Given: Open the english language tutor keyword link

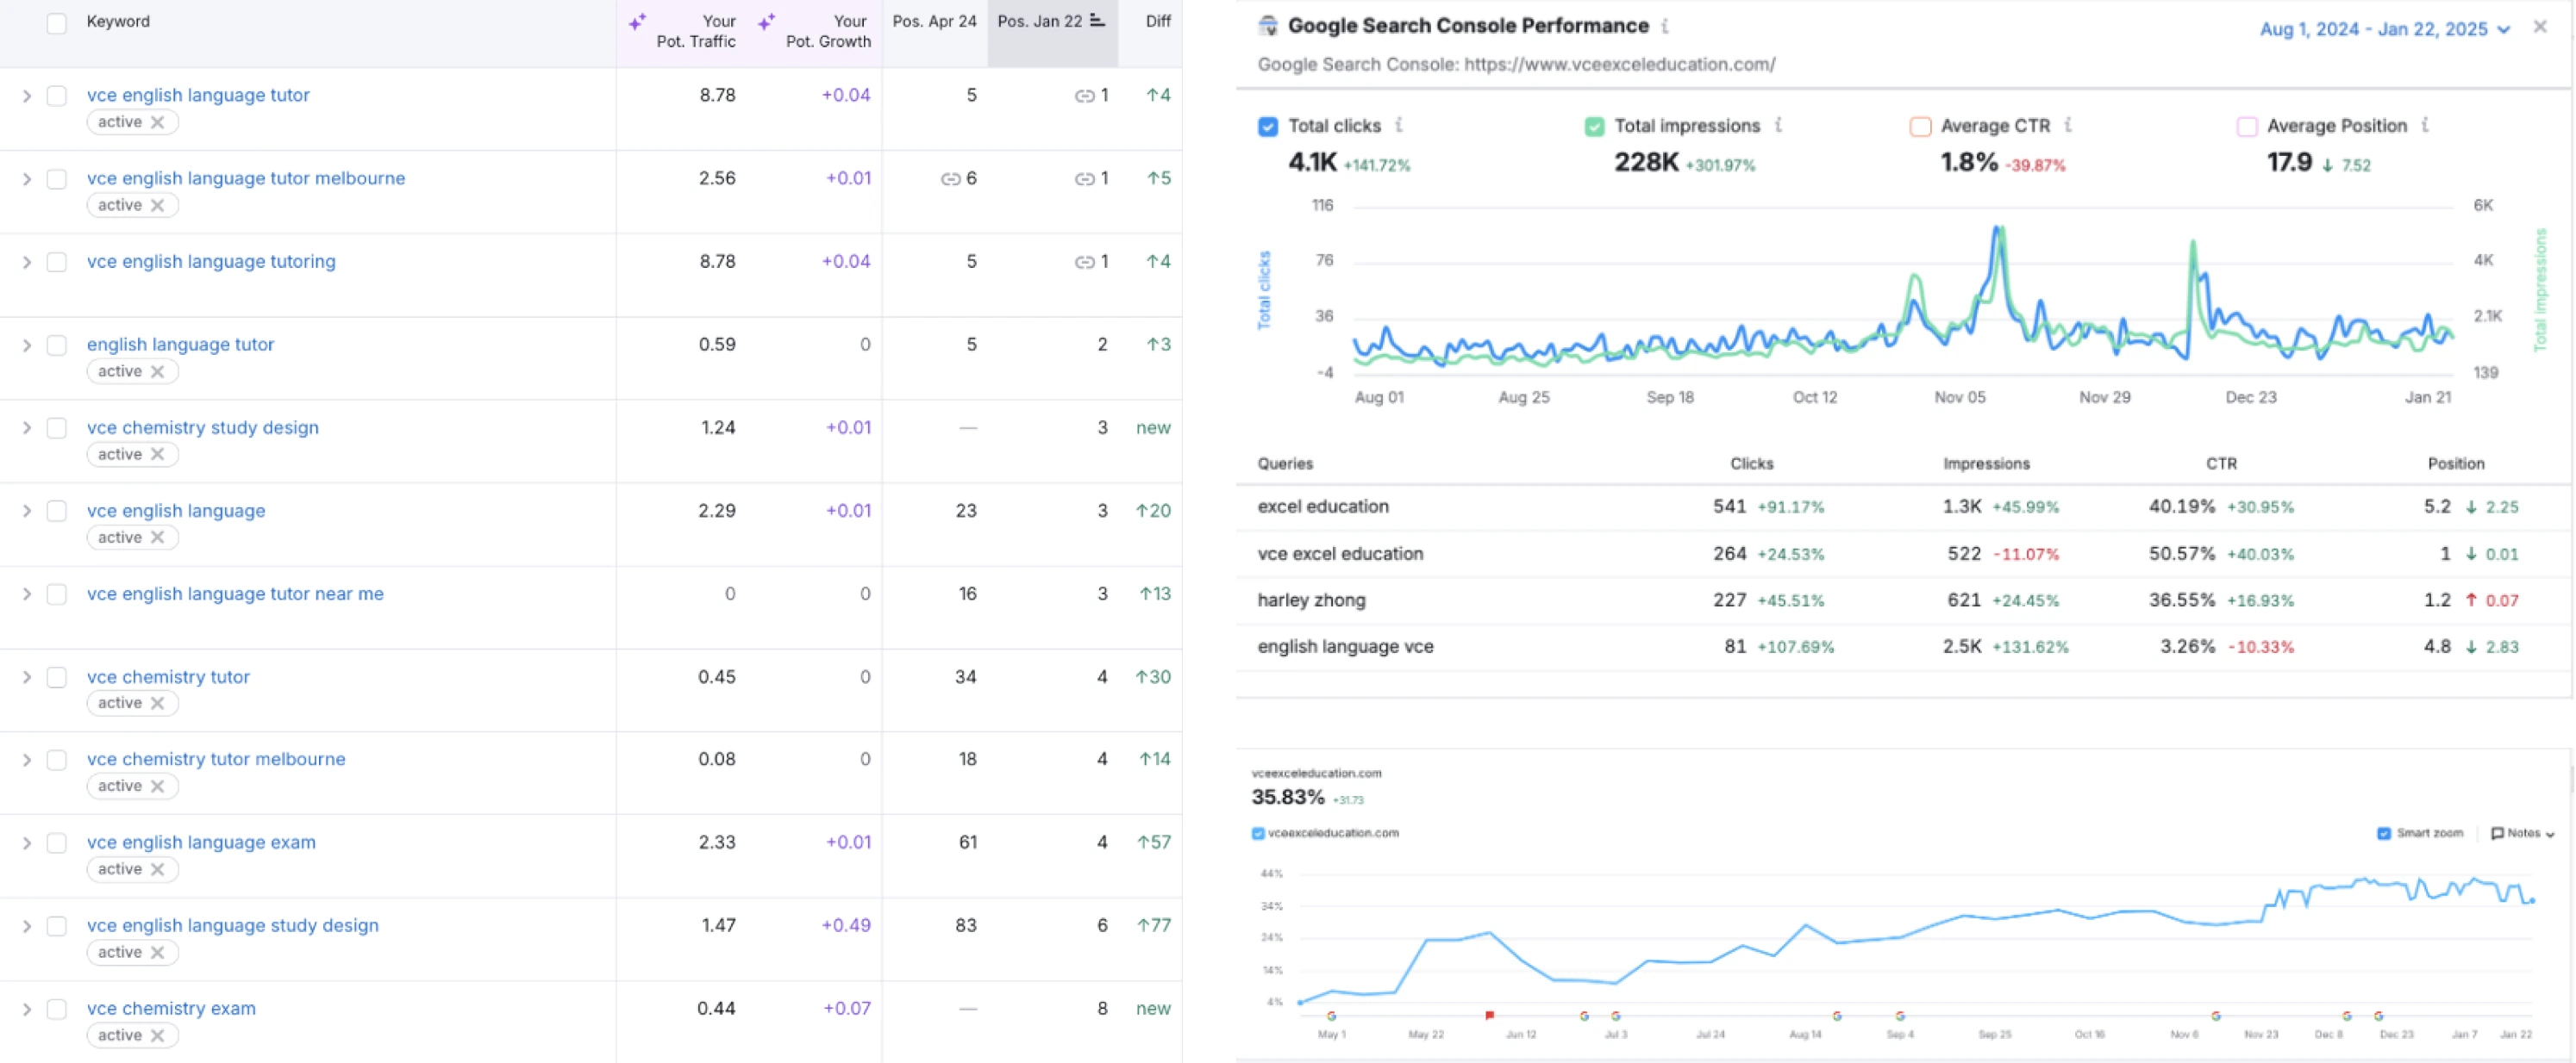Looking at the screenshot, I should pos(180,345).
